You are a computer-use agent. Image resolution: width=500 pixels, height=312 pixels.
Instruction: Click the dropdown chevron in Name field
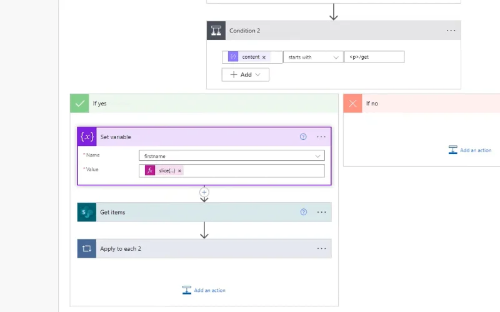[317, 156]
